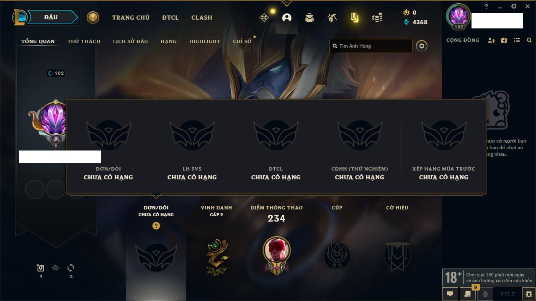This screenshot has height=301, width=536.
Task: Open the Crafting hammer icon
Action: [332, 18]
